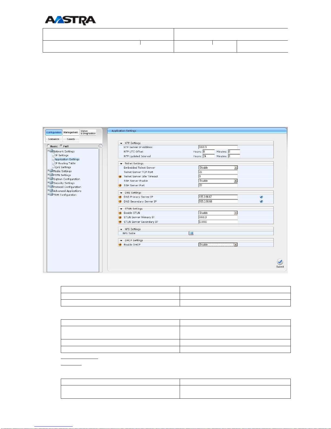Collapse the NFS Settings section
This screenshot has height=429, width=331.
pyautogui.click(x=121, y=229)
